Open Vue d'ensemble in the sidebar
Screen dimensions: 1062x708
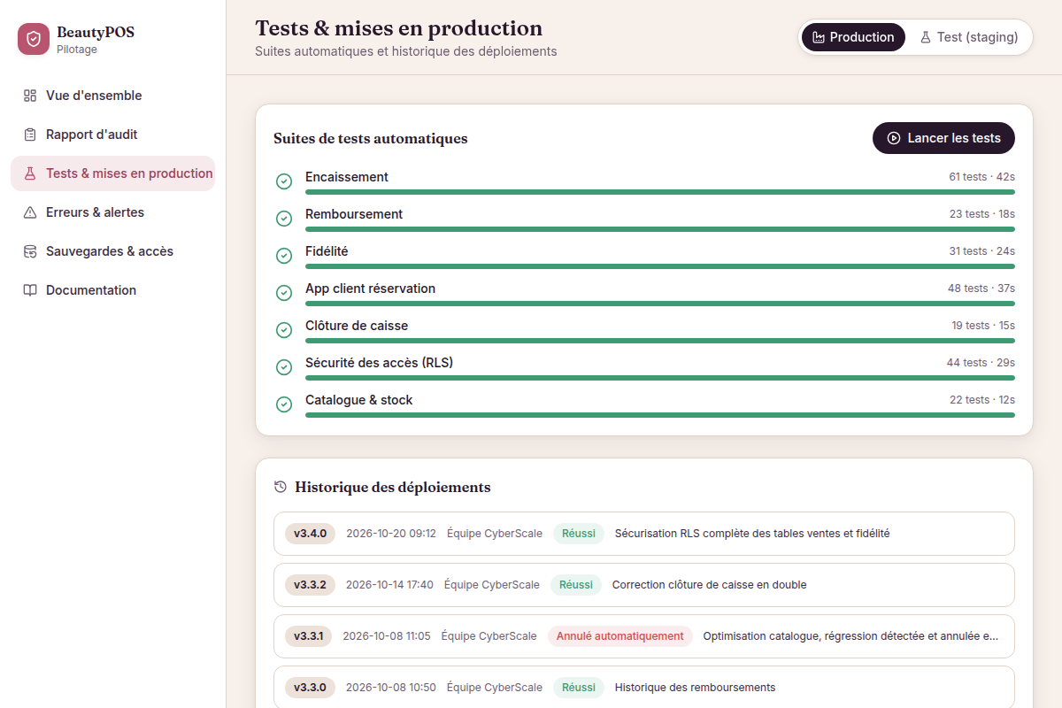(112, 96)
